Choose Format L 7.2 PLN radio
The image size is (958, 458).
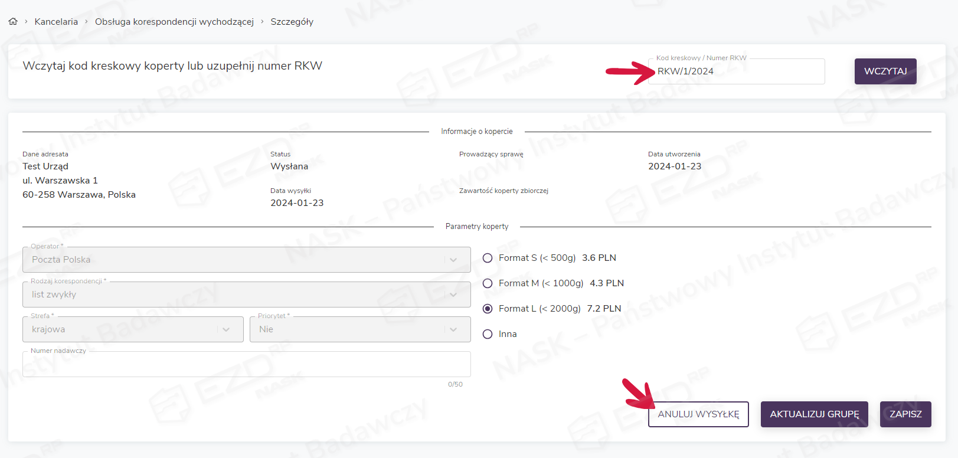point(488,309)
